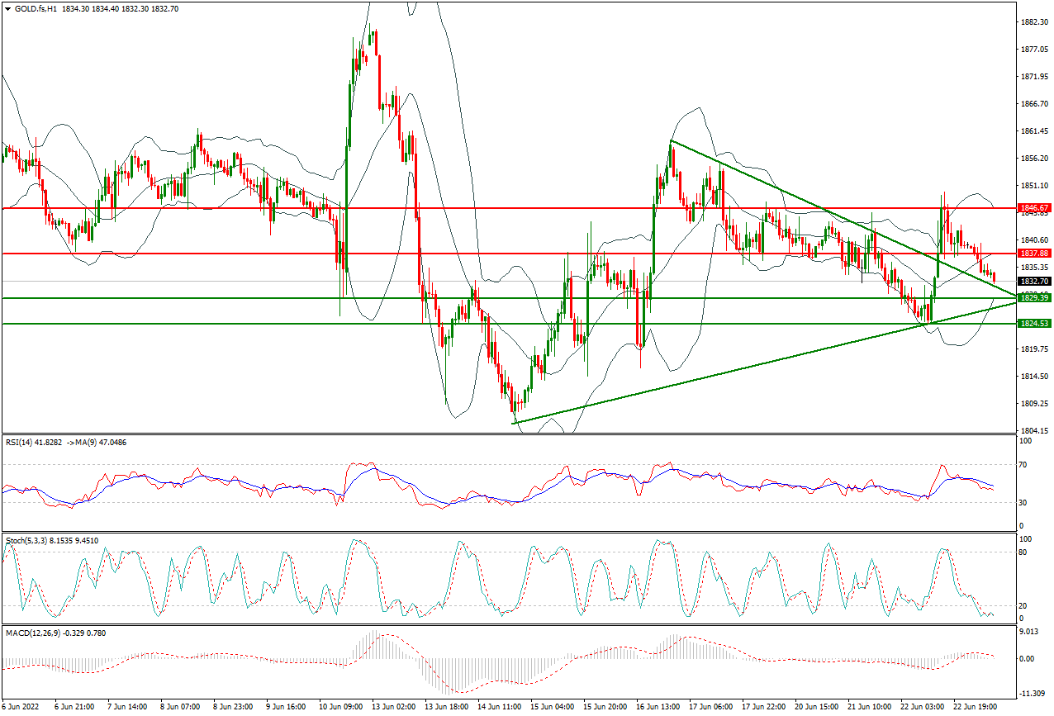Image resolution: width=1054 pixels, height=716 pixels.
Task: Click the 20 level on Stochastic scale
Action: pos(1024,605)
